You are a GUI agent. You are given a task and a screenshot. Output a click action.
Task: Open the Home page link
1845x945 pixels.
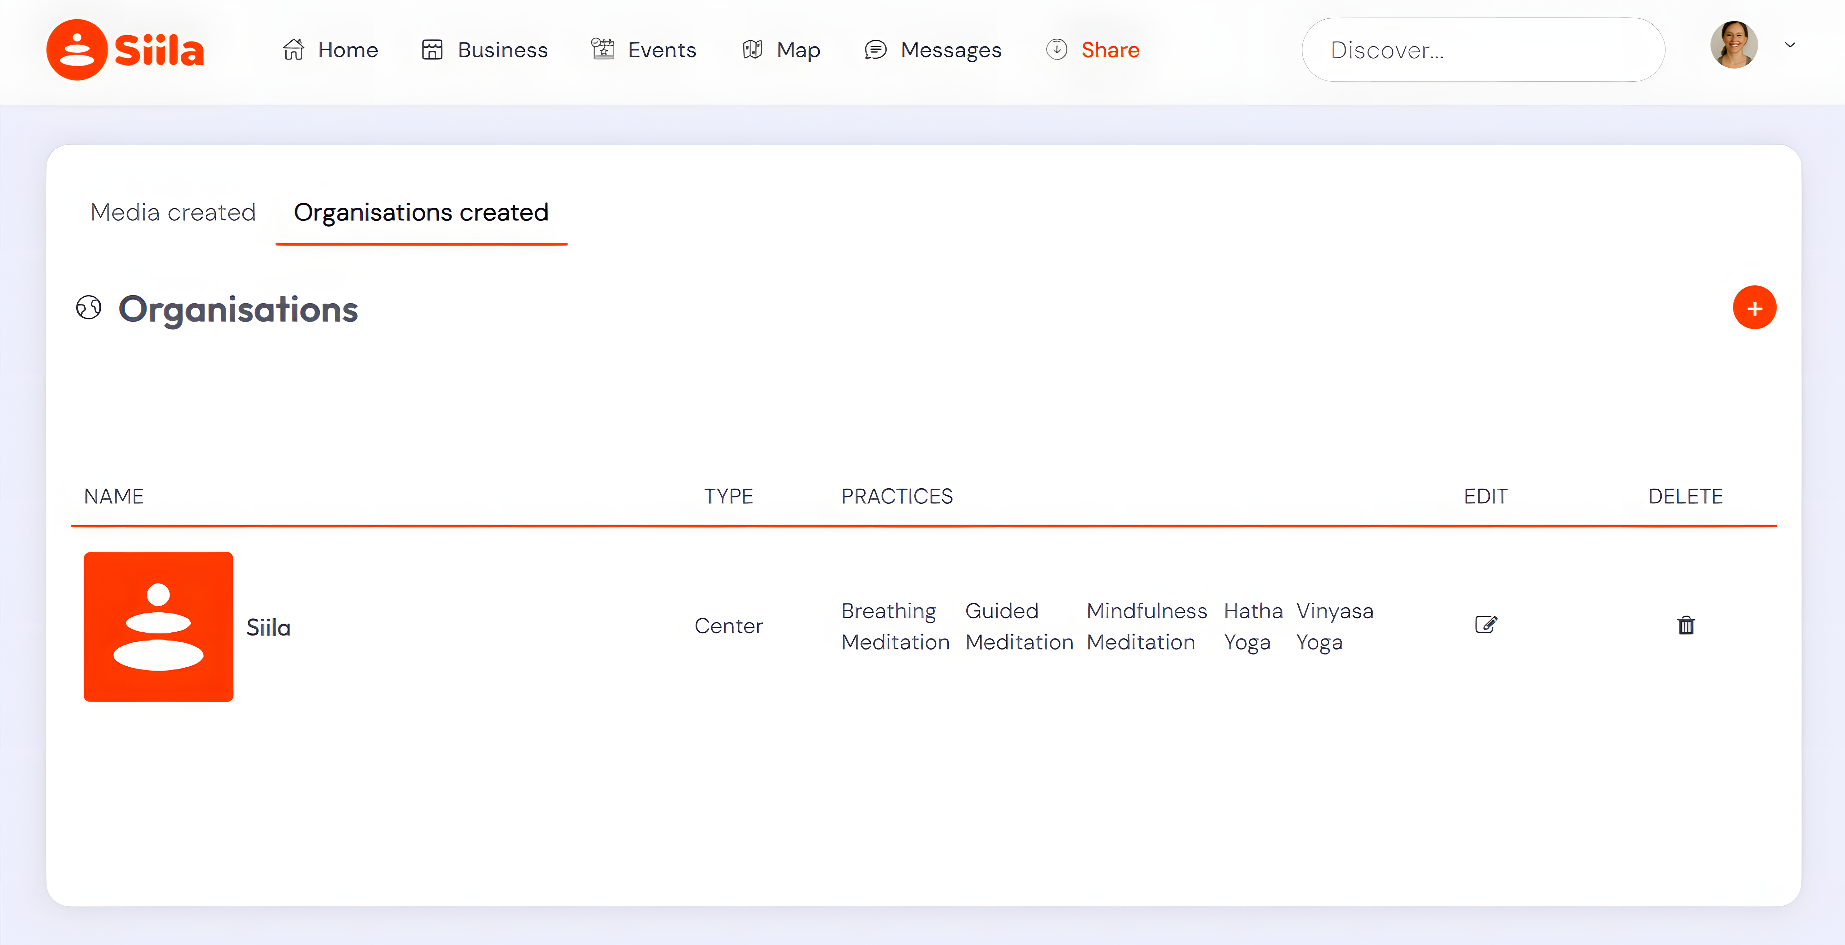click(348, 50)
